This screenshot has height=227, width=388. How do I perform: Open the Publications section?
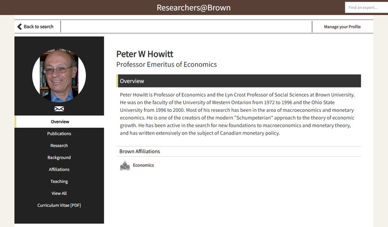[x=59, y=133]
